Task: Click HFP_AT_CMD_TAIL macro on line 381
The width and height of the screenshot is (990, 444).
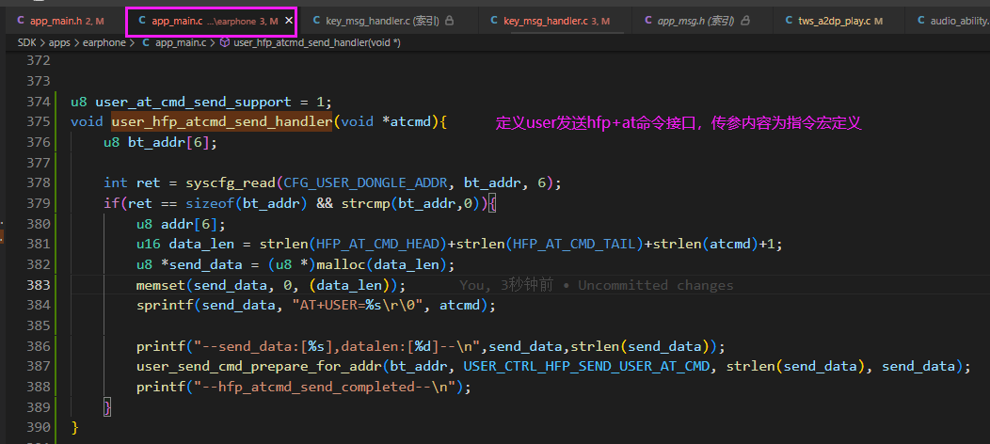Action: (x=575, y=244)
